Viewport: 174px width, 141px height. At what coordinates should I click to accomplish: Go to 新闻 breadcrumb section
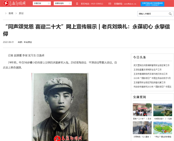[x=11, y=13]
